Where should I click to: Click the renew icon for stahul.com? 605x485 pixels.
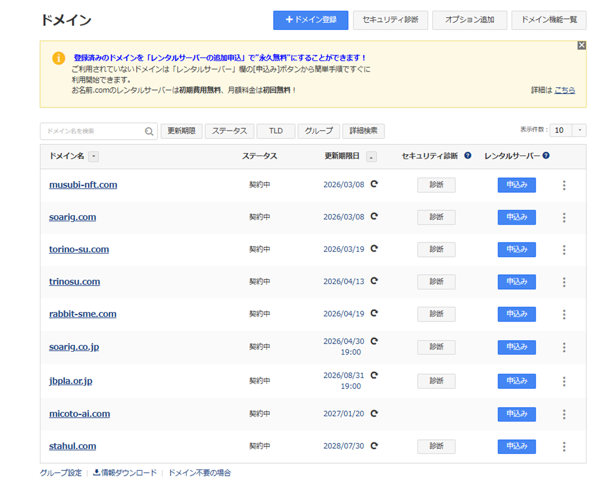(374, 446)
